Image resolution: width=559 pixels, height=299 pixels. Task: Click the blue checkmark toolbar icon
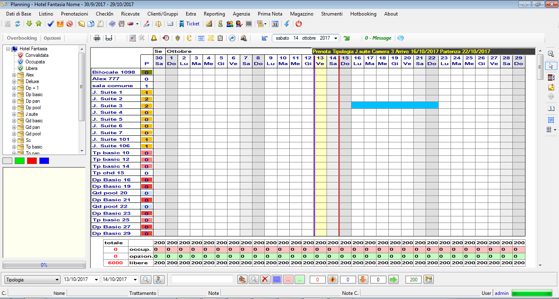[50, 24]
